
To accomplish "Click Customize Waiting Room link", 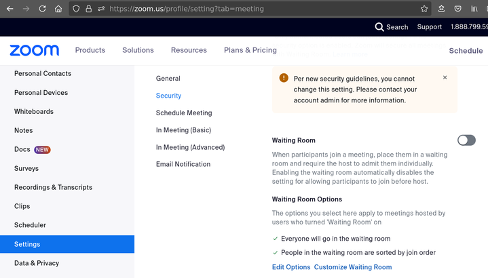I will (x=353, y=267).
